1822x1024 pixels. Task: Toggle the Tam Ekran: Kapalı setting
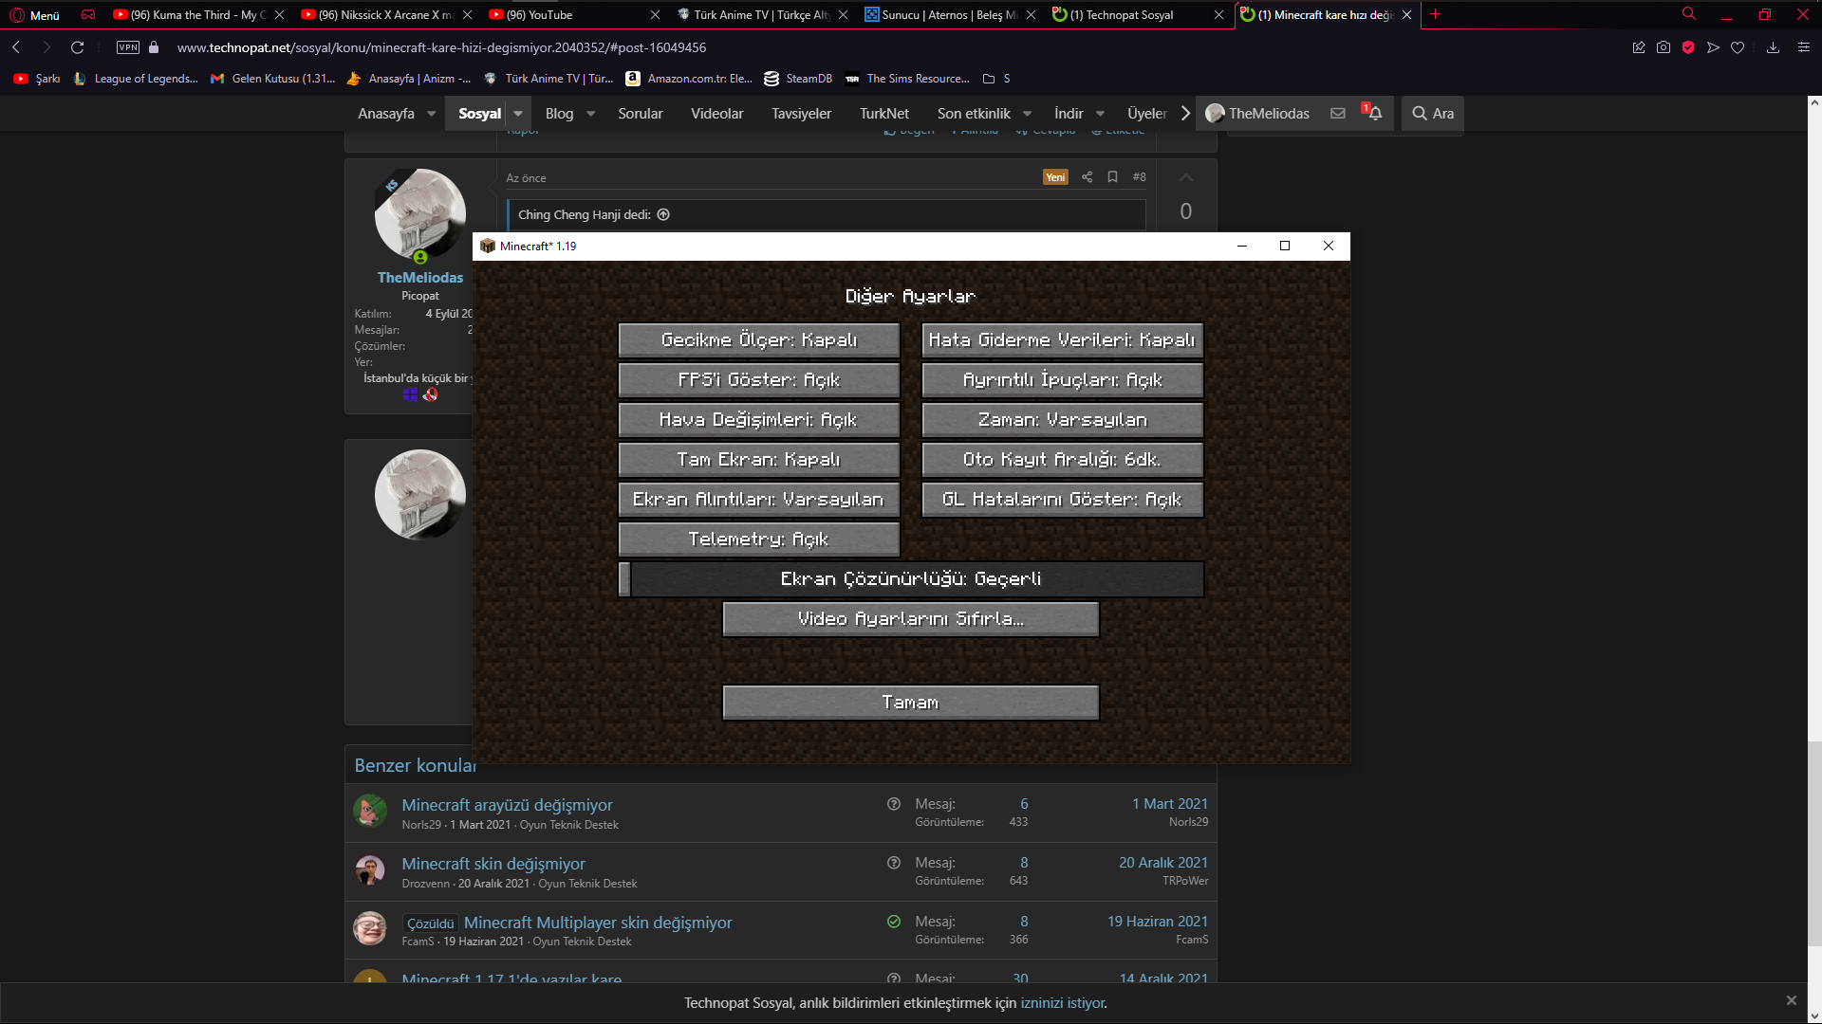pos(758,460)
